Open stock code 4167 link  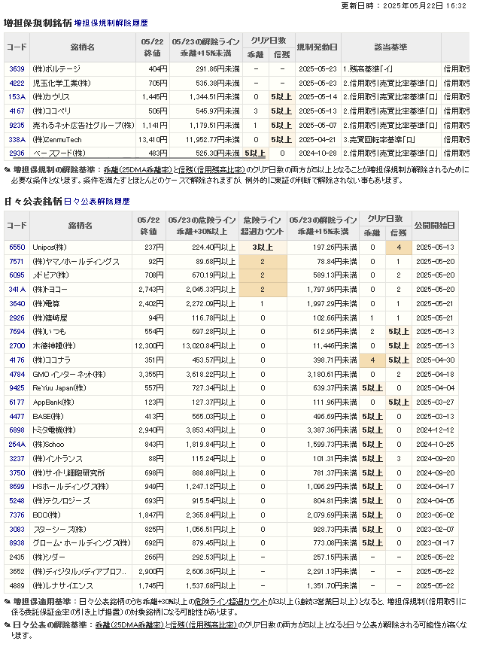click(17, 111)
